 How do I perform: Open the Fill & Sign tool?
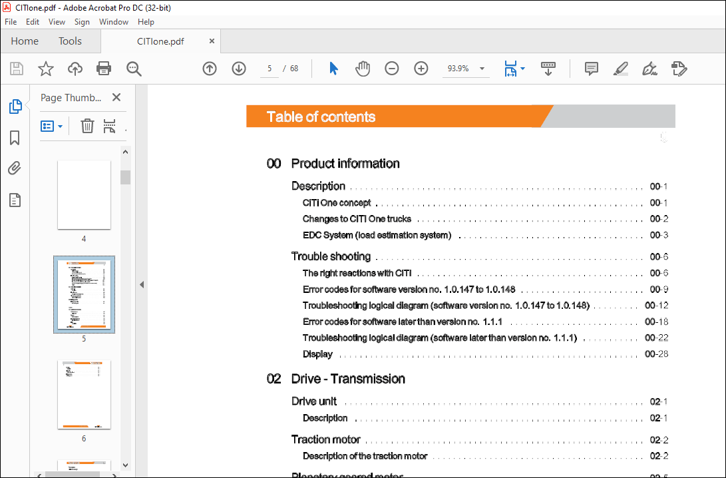(x=649, y=68)
